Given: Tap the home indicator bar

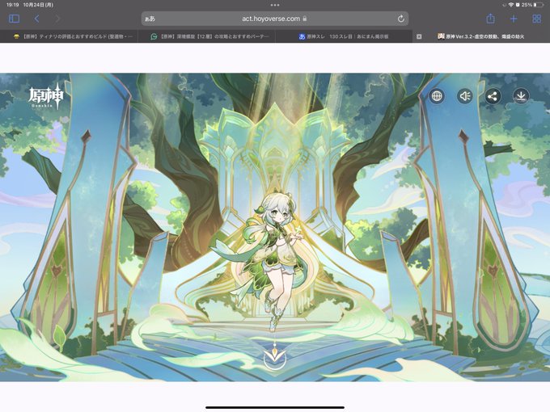Looking at the screenshot, I should click(275, 407).
